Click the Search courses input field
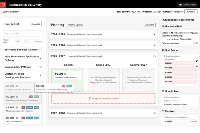Image resolution: width=200 pixels, height=133 pixels. [x=23, y=33]
